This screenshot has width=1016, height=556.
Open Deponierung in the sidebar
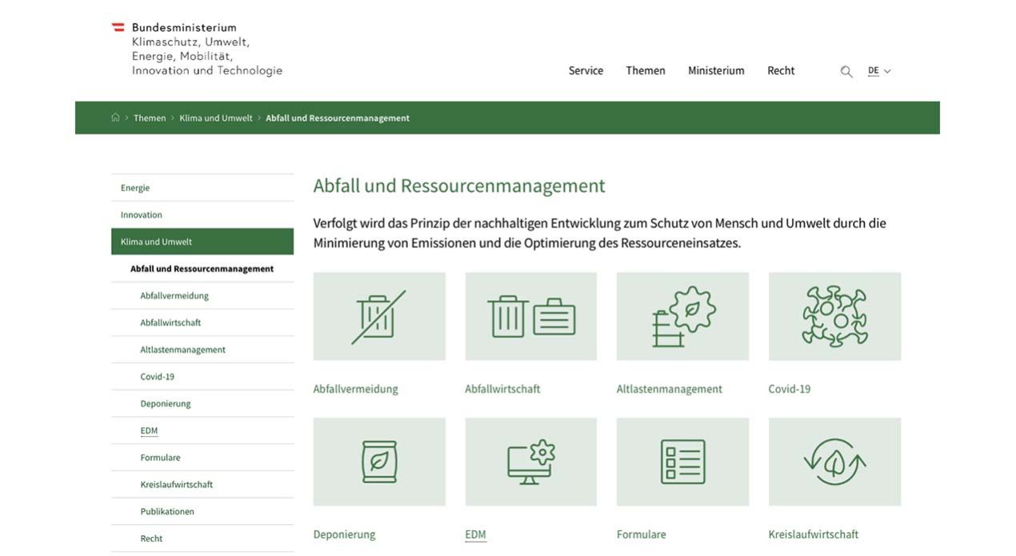pos(202,404)
